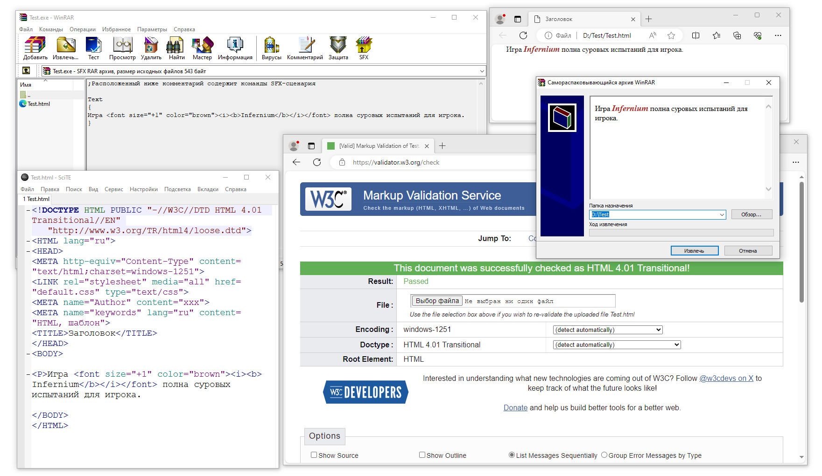The height and width of the screenshot is (476, 822).
Task: Click the SFX toolbar icon in WinRAR
Action: pos(364,48)
